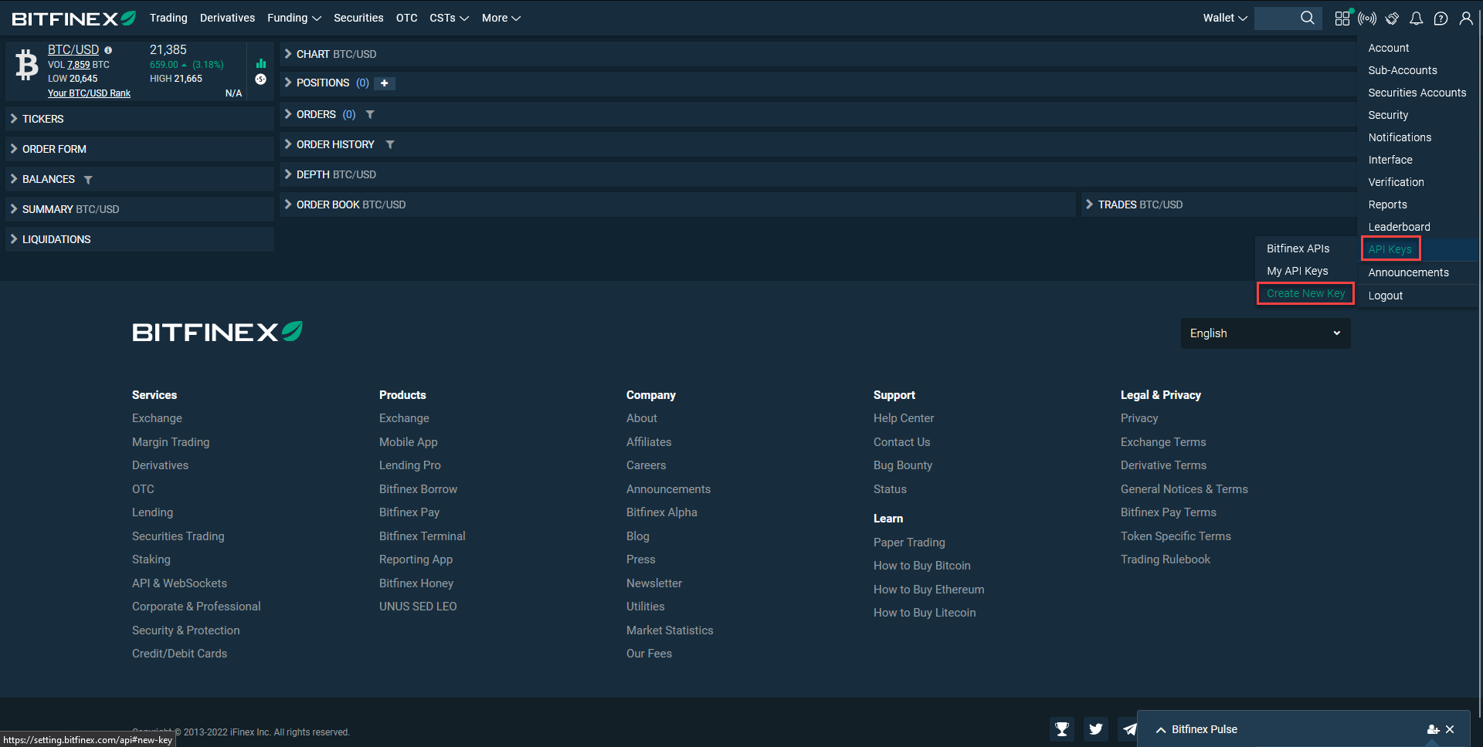Click the Twitter icon in the footer

(1095, 728)
